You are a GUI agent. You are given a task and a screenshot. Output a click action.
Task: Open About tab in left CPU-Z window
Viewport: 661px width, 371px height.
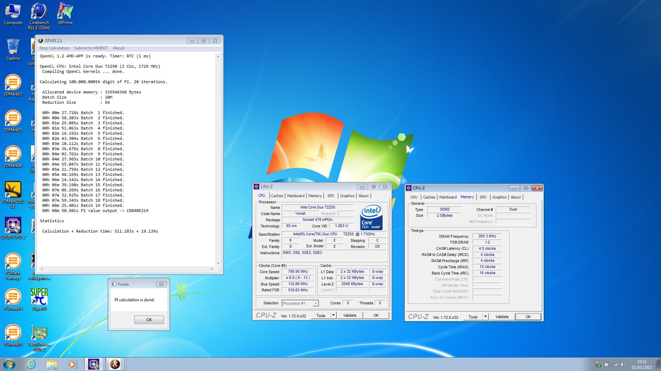click(364, 196)
